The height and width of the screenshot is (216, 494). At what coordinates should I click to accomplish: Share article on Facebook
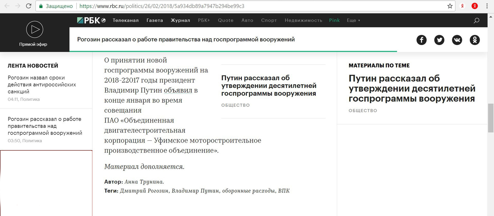[421, 40]
